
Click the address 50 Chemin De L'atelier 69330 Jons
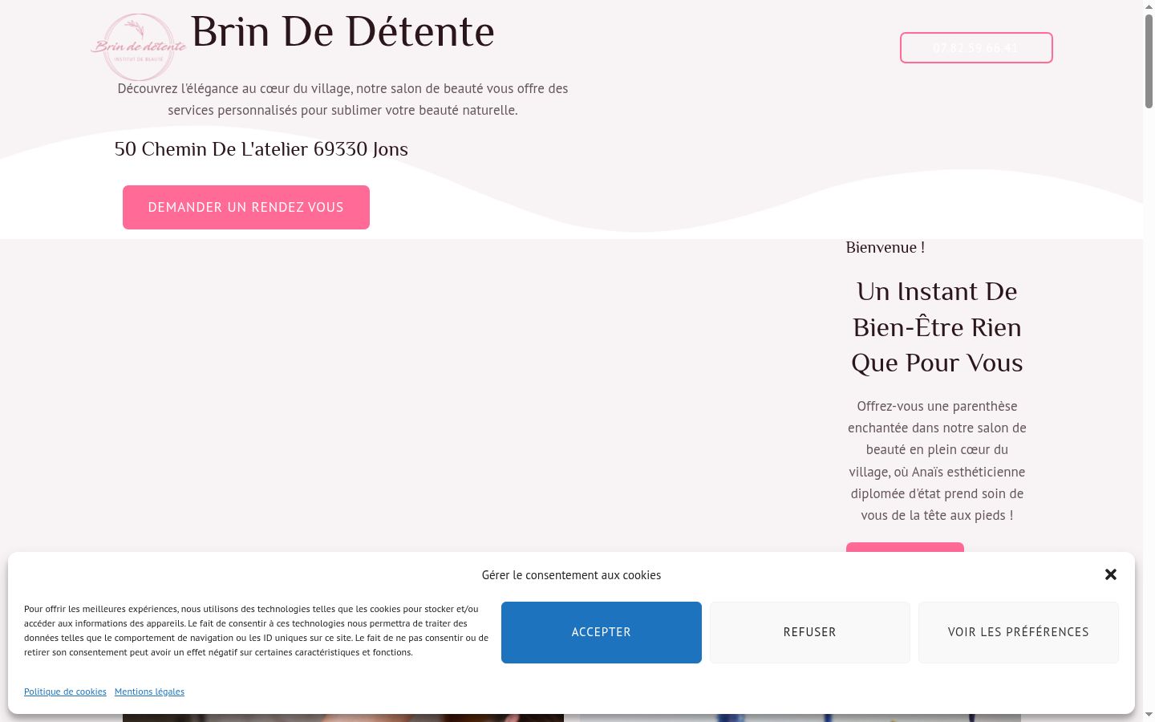pyautogui.click(x=261, y=149)
